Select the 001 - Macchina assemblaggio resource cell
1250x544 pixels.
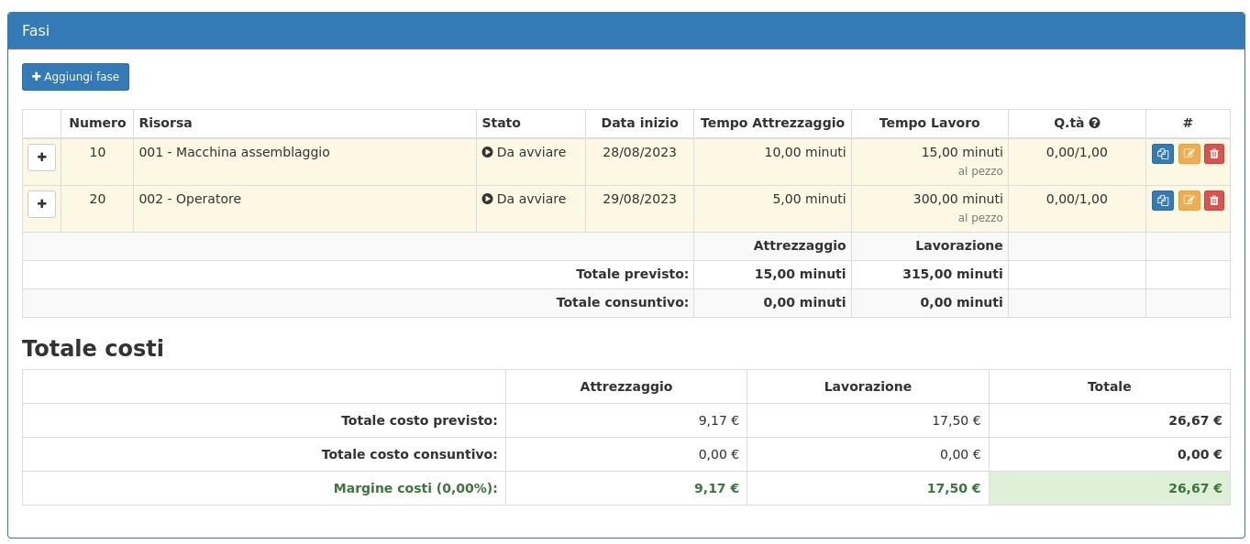click(234, 153)
